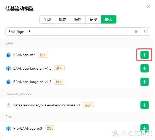Switch to the 联网 tab
This screenshot has width=155, height=140.
(78, 19)
